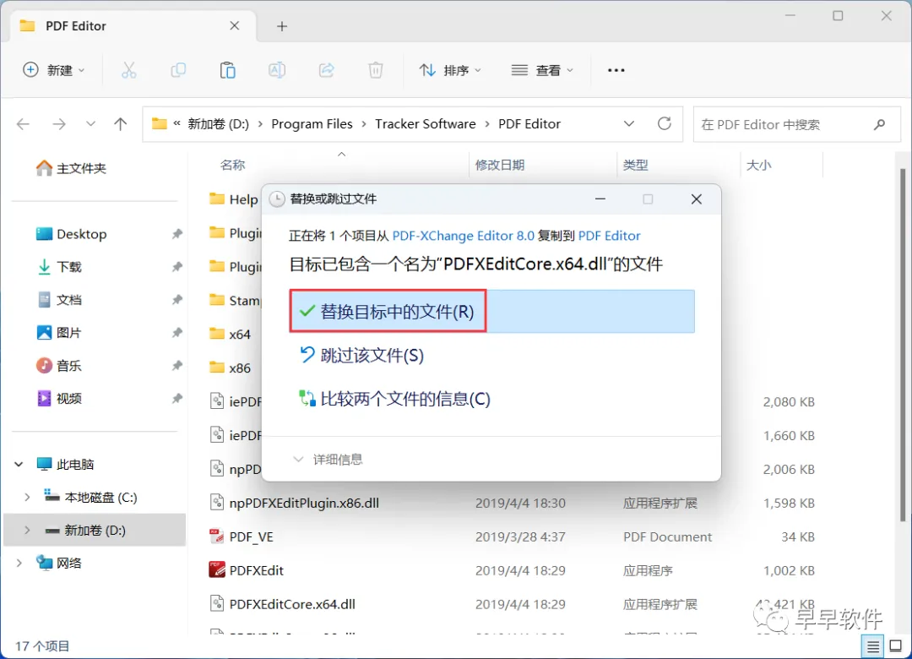Choose 比较两个文件的信息(C)
This screenshot has width=912, height=659.
(x=394, y=399)
